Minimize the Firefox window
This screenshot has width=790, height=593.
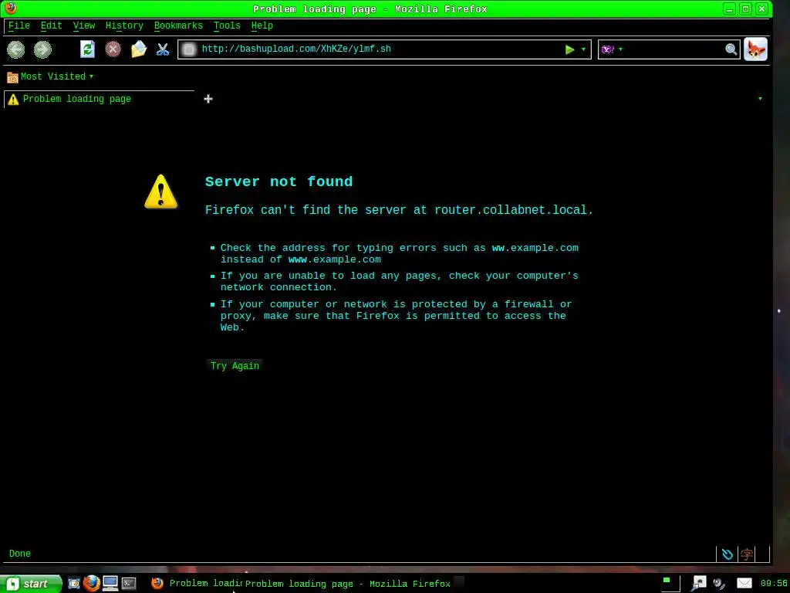[x=729, y=8]
